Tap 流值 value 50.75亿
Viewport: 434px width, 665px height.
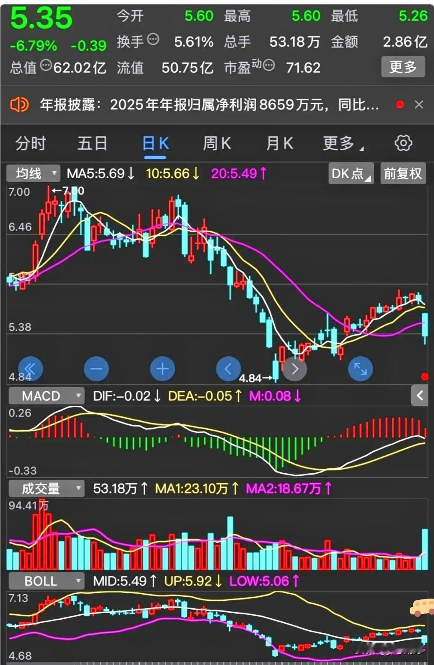pos(188,67)
